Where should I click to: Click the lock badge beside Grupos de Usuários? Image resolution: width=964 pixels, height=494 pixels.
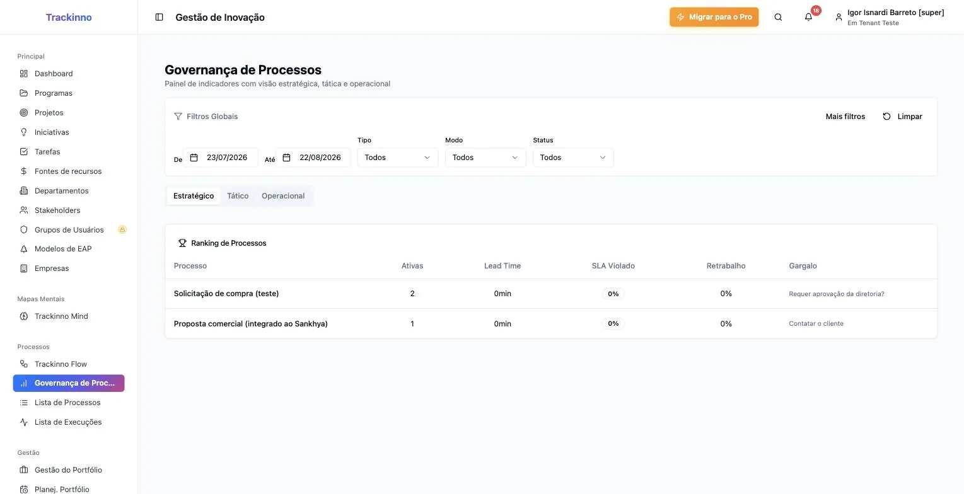(x=122, y=230)
